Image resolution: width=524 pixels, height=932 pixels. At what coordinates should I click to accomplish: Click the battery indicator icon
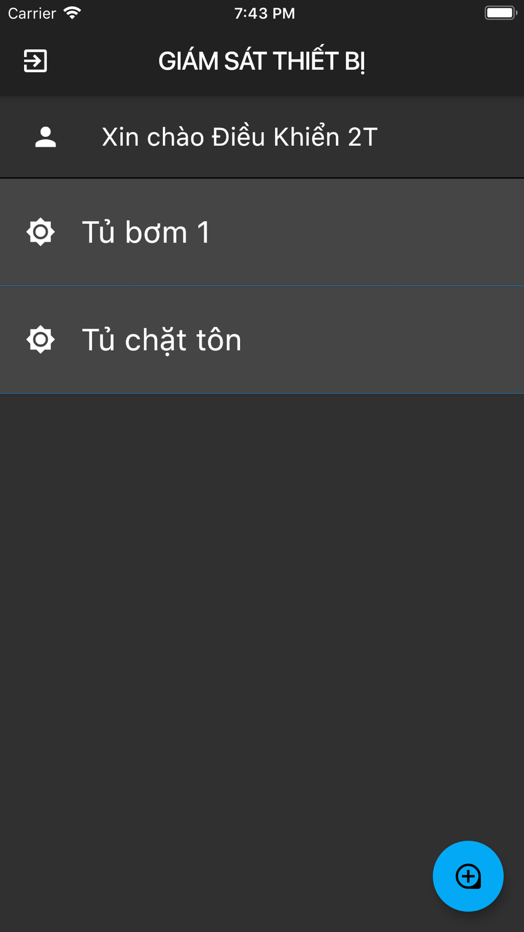point(501,13)
